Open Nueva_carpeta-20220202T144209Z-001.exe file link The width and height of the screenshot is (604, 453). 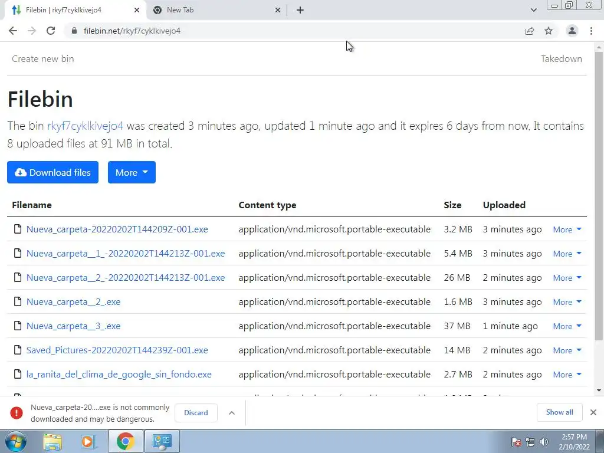[117, 229]
